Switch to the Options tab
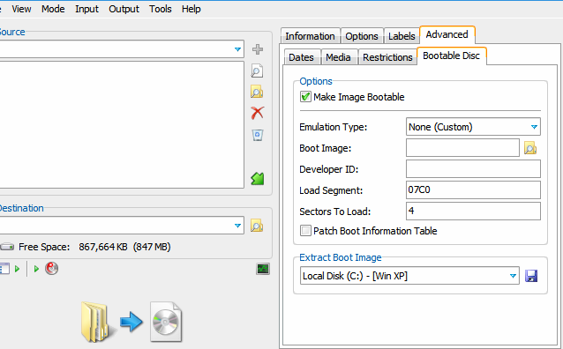Screen dimensions: 563x349 (362, 36)
